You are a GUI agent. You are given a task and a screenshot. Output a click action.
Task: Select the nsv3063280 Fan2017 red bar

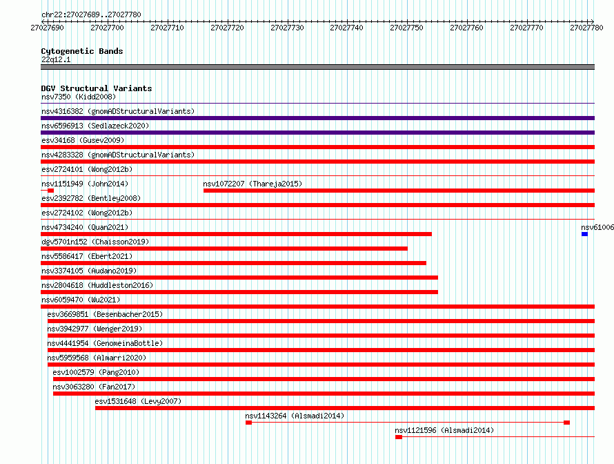[324, 394]
